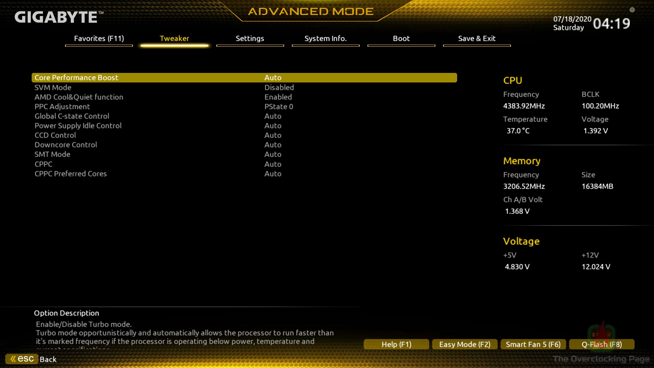Click the esc Back icon at bottom-left

(x=22, y=358)
